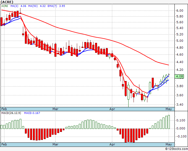Click Feb on the MACD panel axis
Viewport: 188px width, 151px height.
coord(4,144)
